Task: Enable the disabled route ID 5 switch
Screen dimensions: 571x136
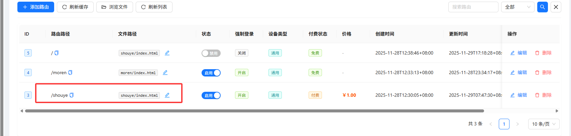Action: 211,53
